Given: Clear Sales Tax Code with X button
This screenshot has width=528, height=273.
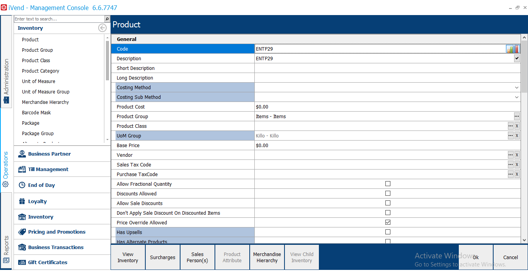Looking at the screenshot, I should point(517,164).
